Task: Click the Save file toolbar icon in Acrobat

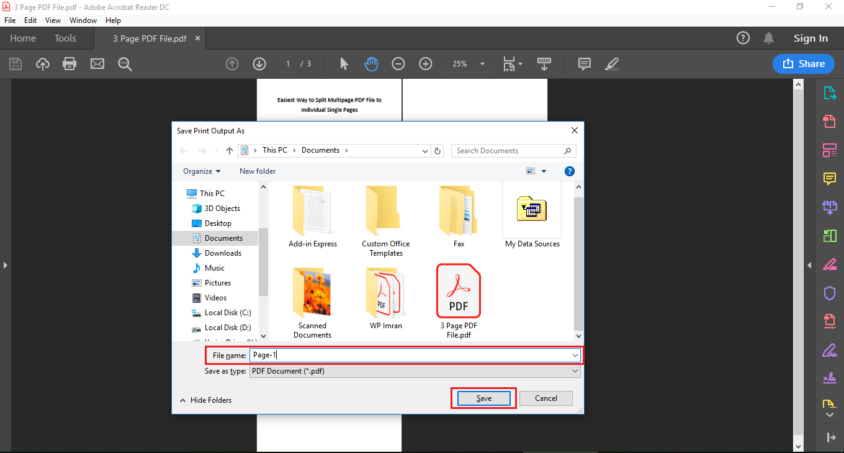Action: 16,64
